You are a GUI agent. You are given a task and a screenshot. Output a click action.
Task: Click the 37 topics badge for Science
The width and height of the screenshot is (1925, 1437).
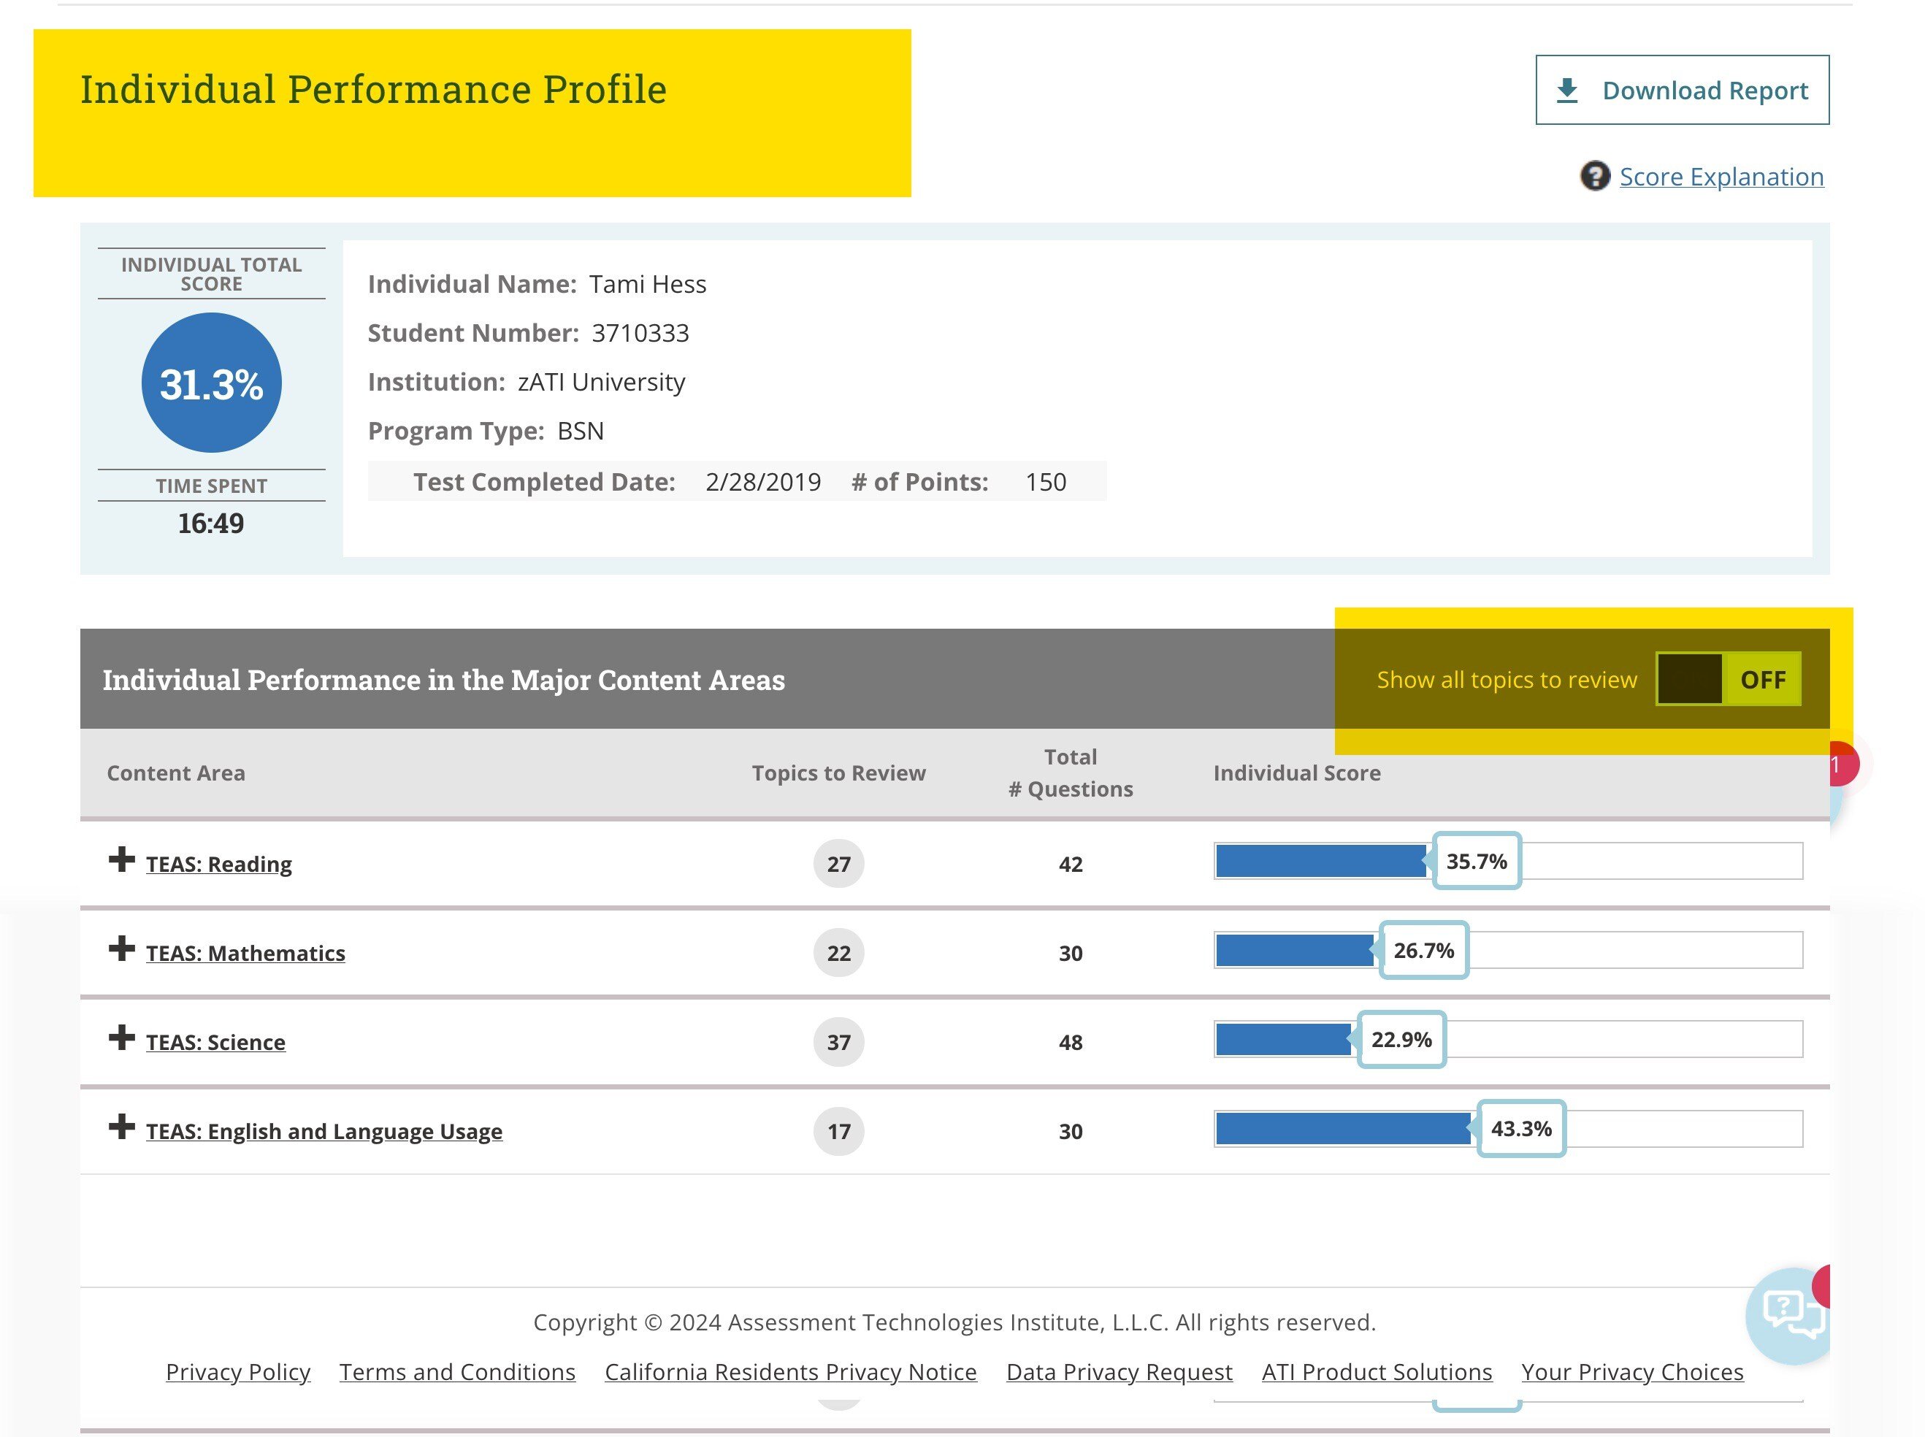[x=838, y=1042]
